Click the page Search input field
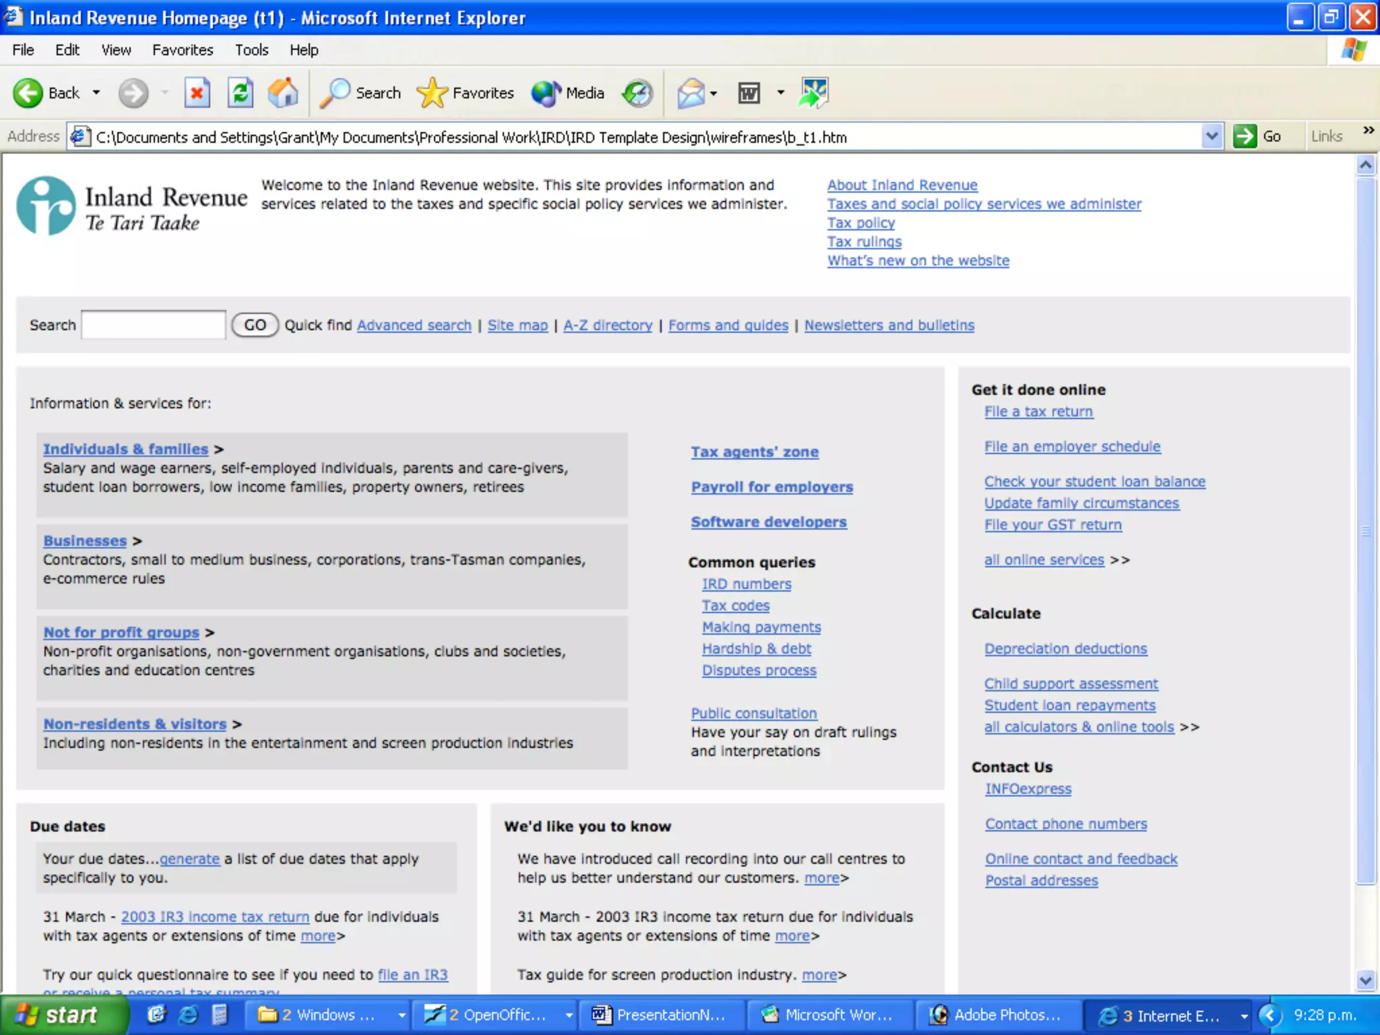This screenshot has width=1380, height=1035. [x=154, y=325]
